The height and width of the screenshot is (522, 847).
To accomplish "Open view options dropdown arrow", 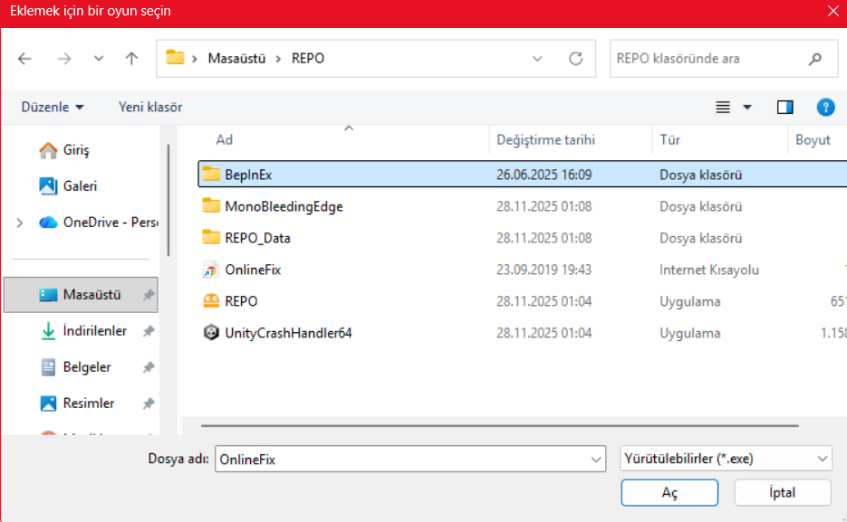I will (x=747, y=107).
